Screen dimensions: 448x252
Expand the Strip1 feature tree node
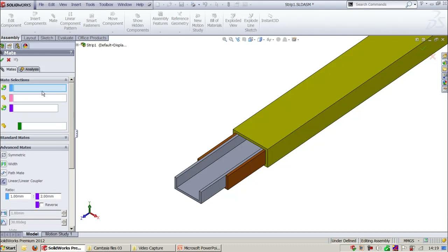[x=78, y=45]
